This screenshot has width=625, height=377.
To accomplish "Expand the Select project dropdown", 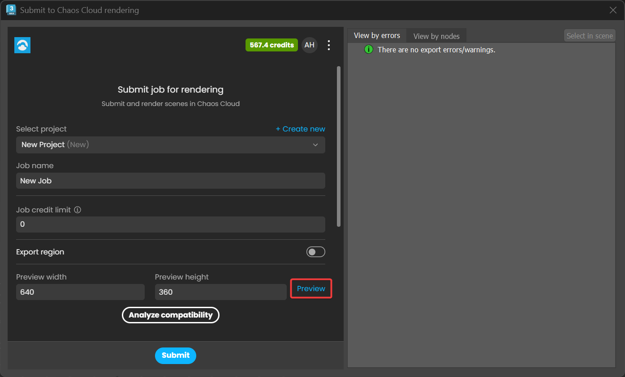I will tap(171, 145).
